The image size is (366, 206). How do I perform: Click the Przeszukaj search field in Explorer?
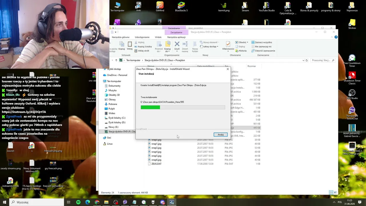click(323, 60)
